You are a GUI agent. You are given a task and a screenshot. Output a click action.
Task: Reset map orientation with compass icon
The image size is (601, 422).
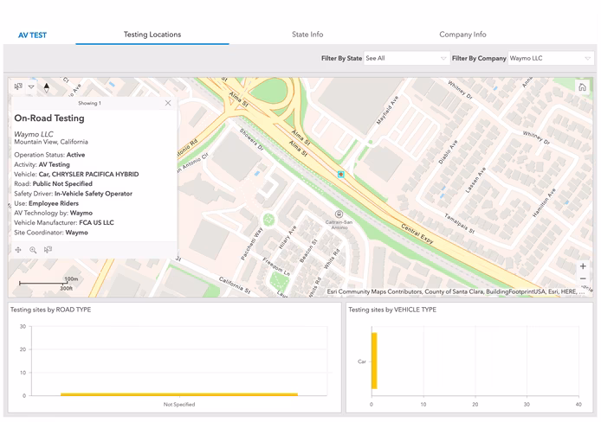click(x=47, y=87)
